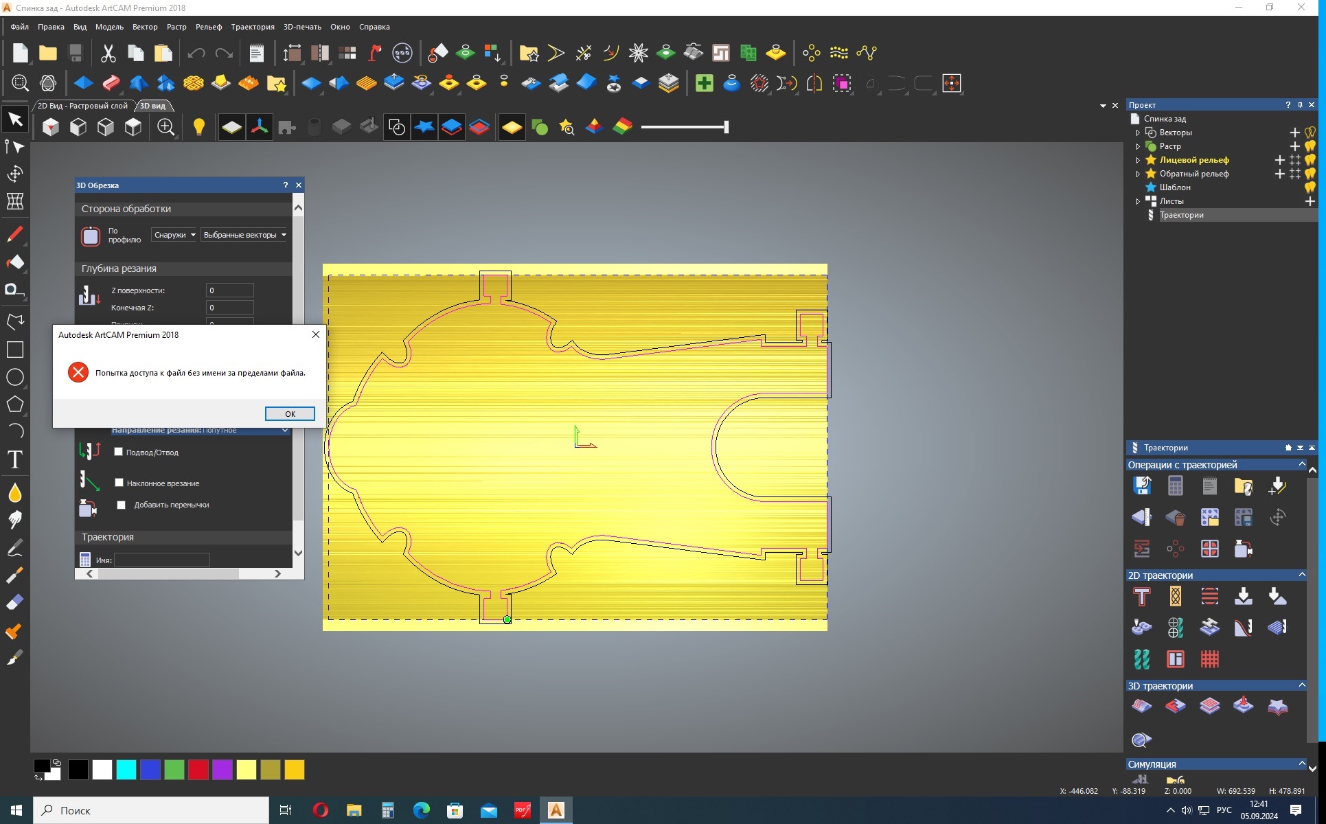This screenshot has height=824, width=1326.
Task: Click the T-shaped Profile toolpath icon
Action: click(1142, 596)
